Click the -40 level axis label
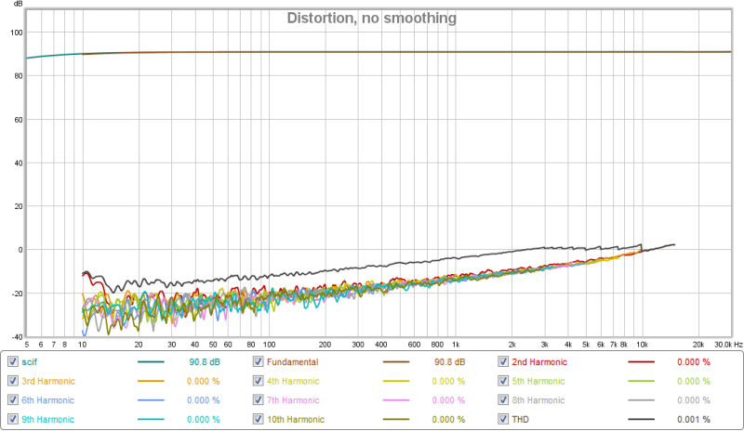The image size is (744, 431). [x=17, y=337]
